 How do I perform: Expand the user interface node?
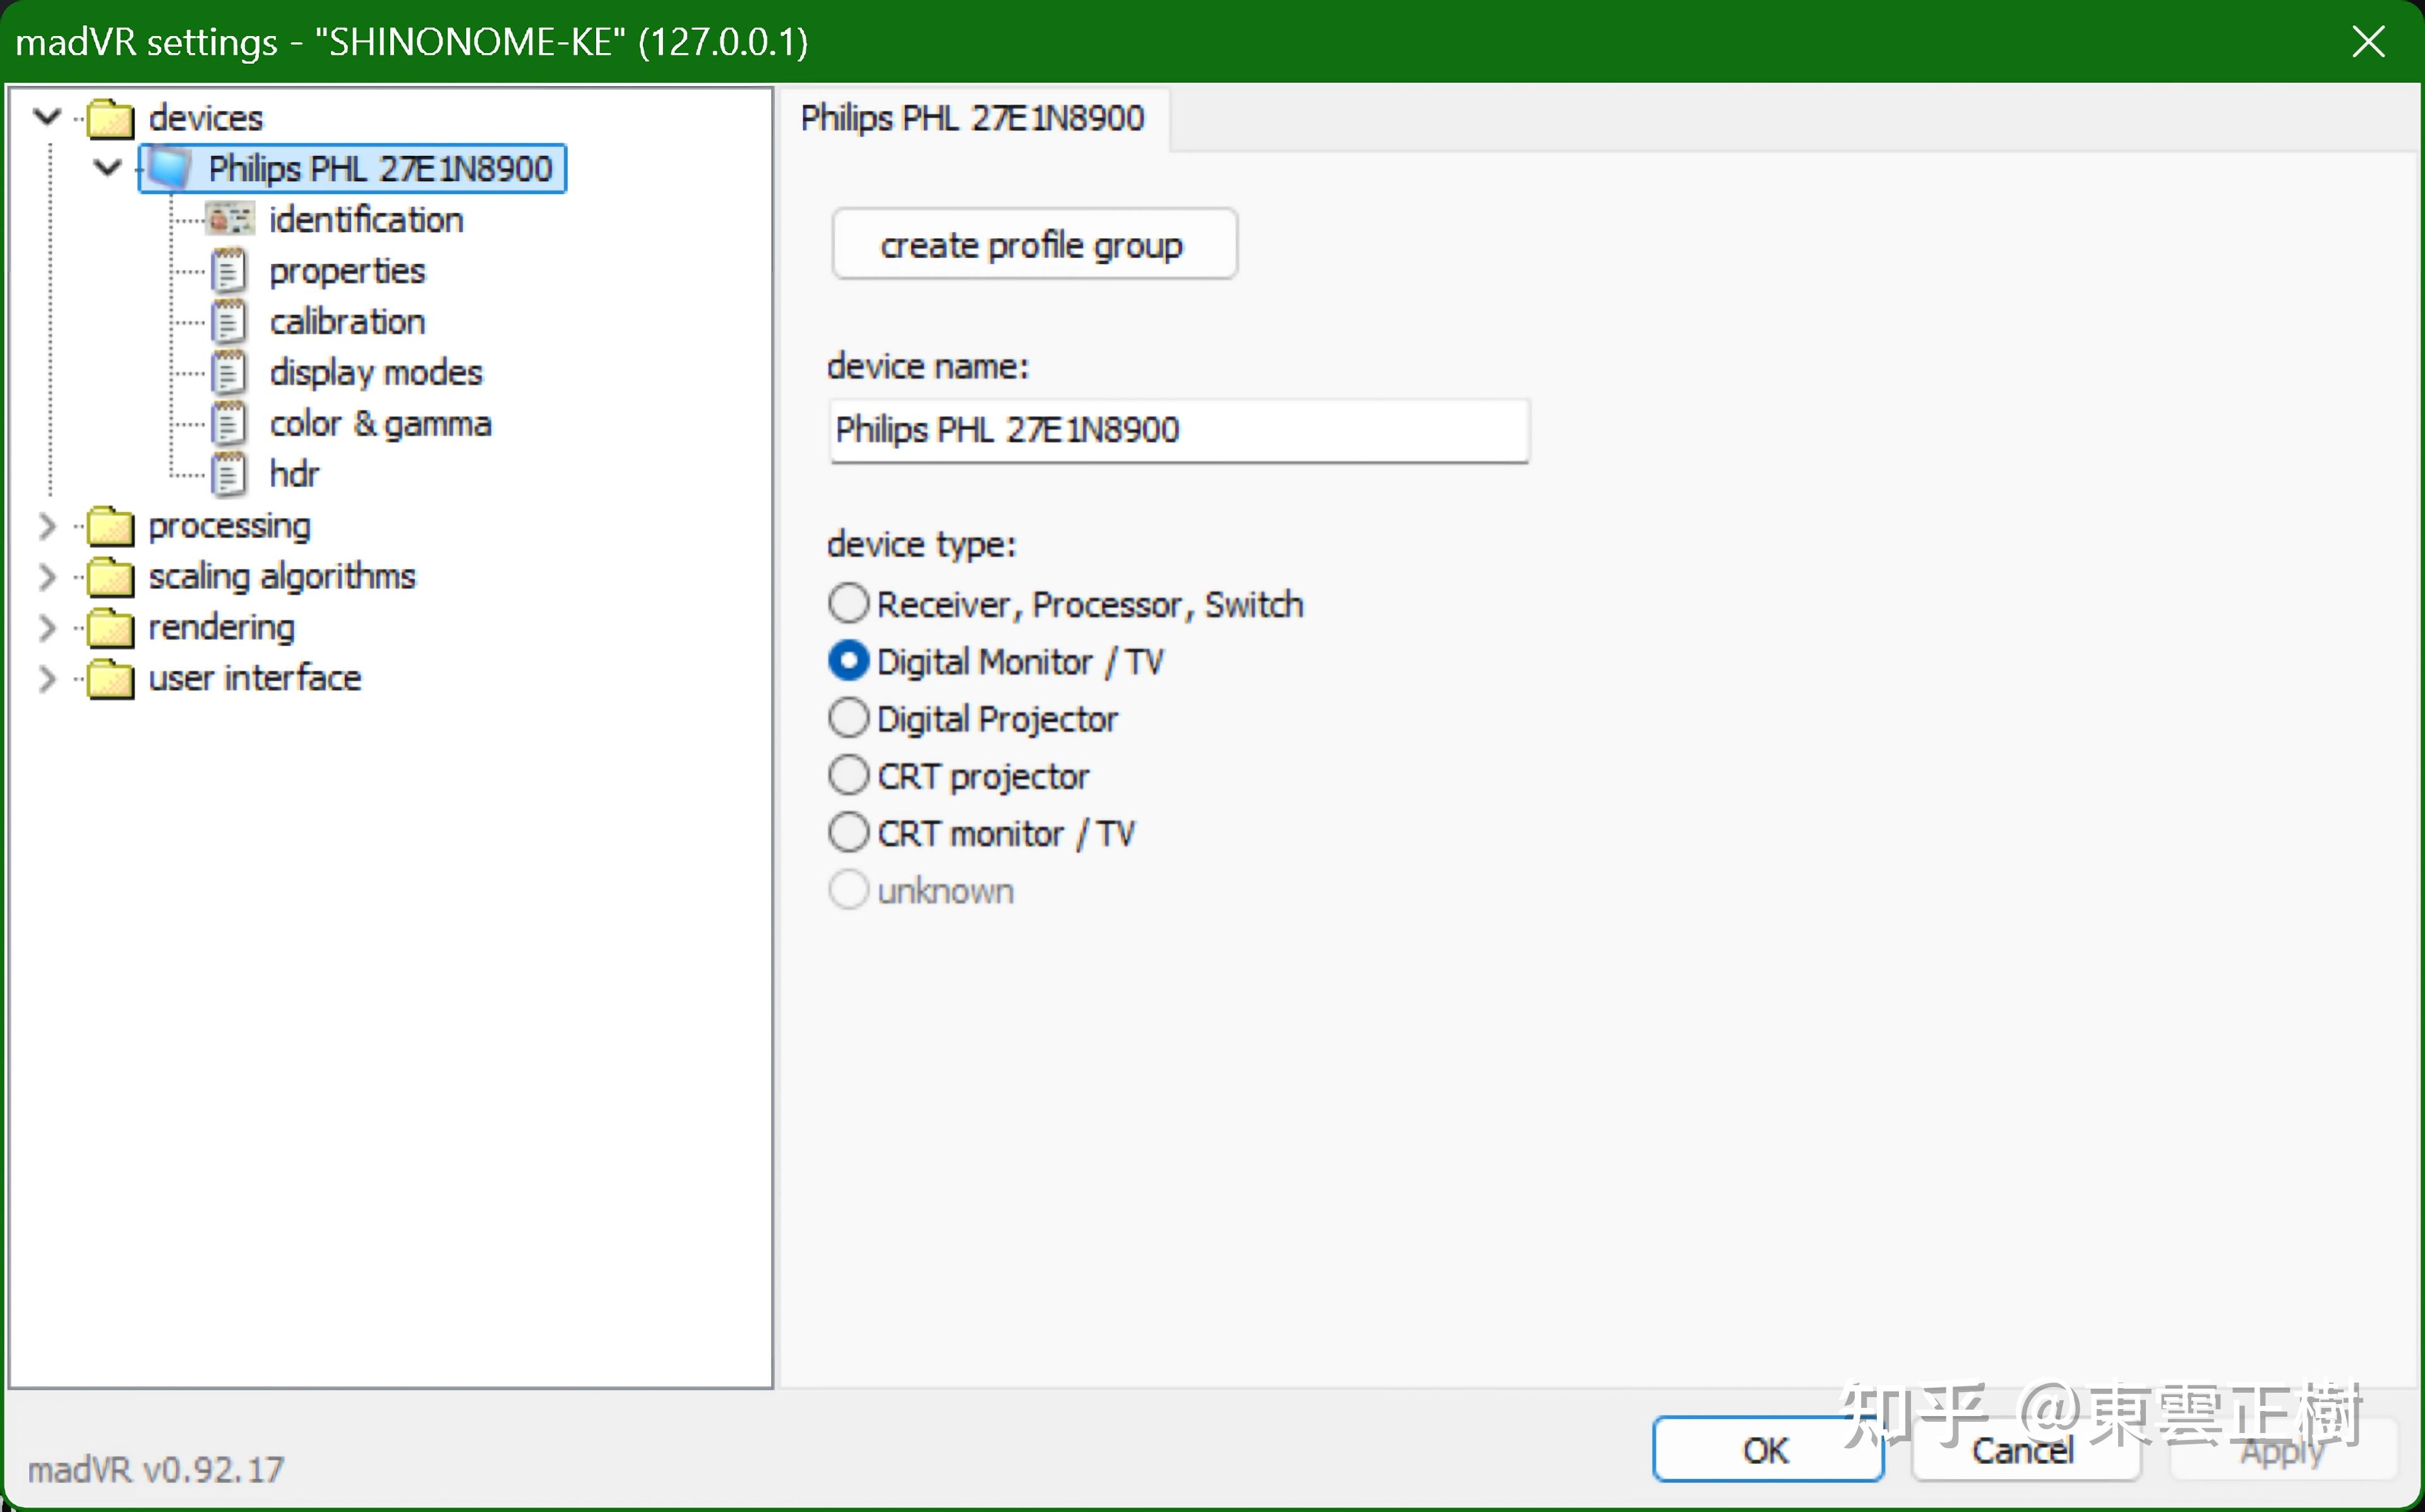[47, 679]
